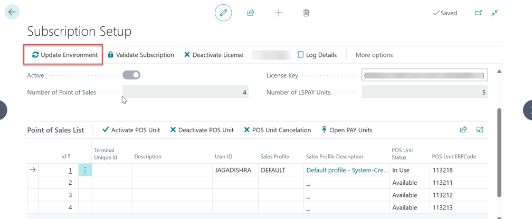The image size is (532, 219).
Task: Open the share icon in top toolbar
Action: (x=251, y=13)
